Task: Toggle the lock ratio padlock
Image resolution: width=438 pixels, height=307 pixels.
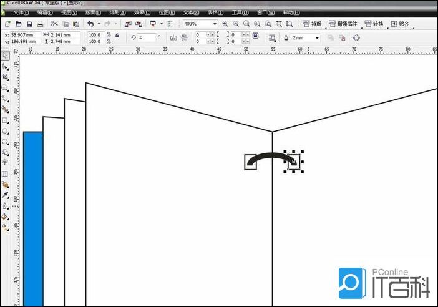Action: (117, 36)
